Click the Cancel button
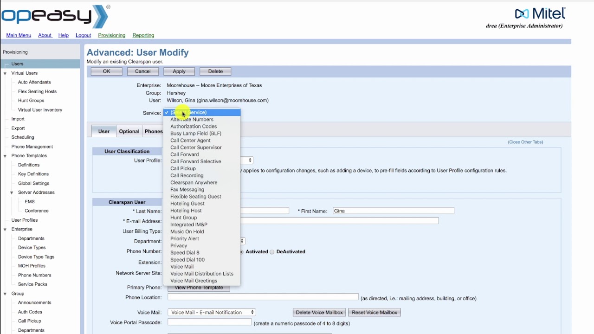Screen dimensions: 594x334 click(x=143, y=71)
